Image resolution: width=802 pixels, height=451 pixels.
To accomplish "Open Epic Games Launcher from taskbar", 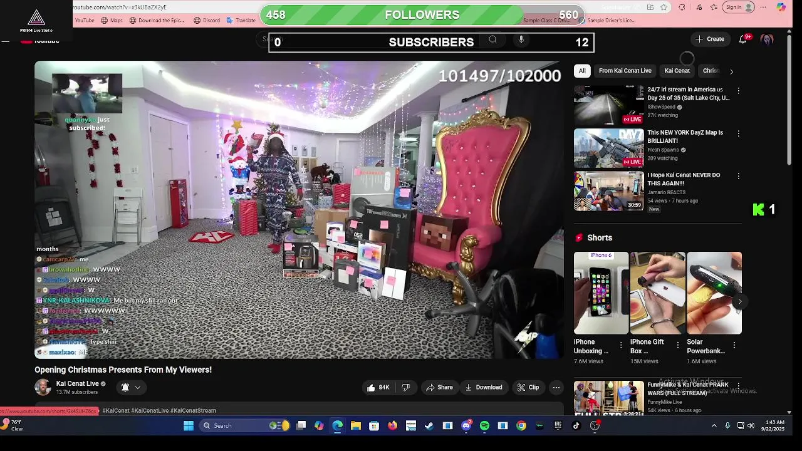I will [x=558, y=425].
